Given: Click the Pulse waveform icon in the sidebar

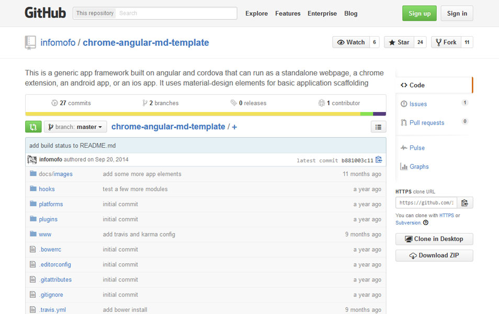Looking at the screenshot, I should [x=404, y=148].
